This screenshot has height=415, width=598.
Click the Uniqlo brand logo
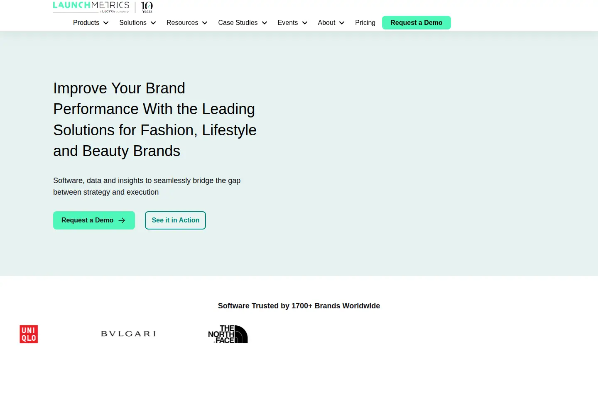[29, 334]
